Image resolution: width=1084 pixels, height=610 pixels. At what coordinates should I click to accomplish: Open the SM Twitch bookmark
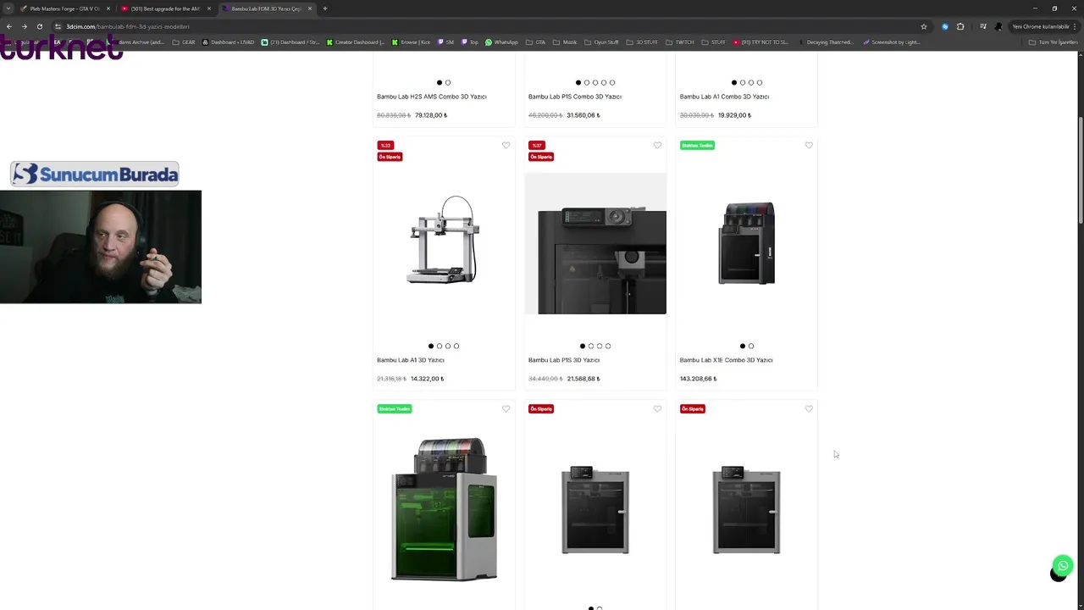[x=445, y=42]
